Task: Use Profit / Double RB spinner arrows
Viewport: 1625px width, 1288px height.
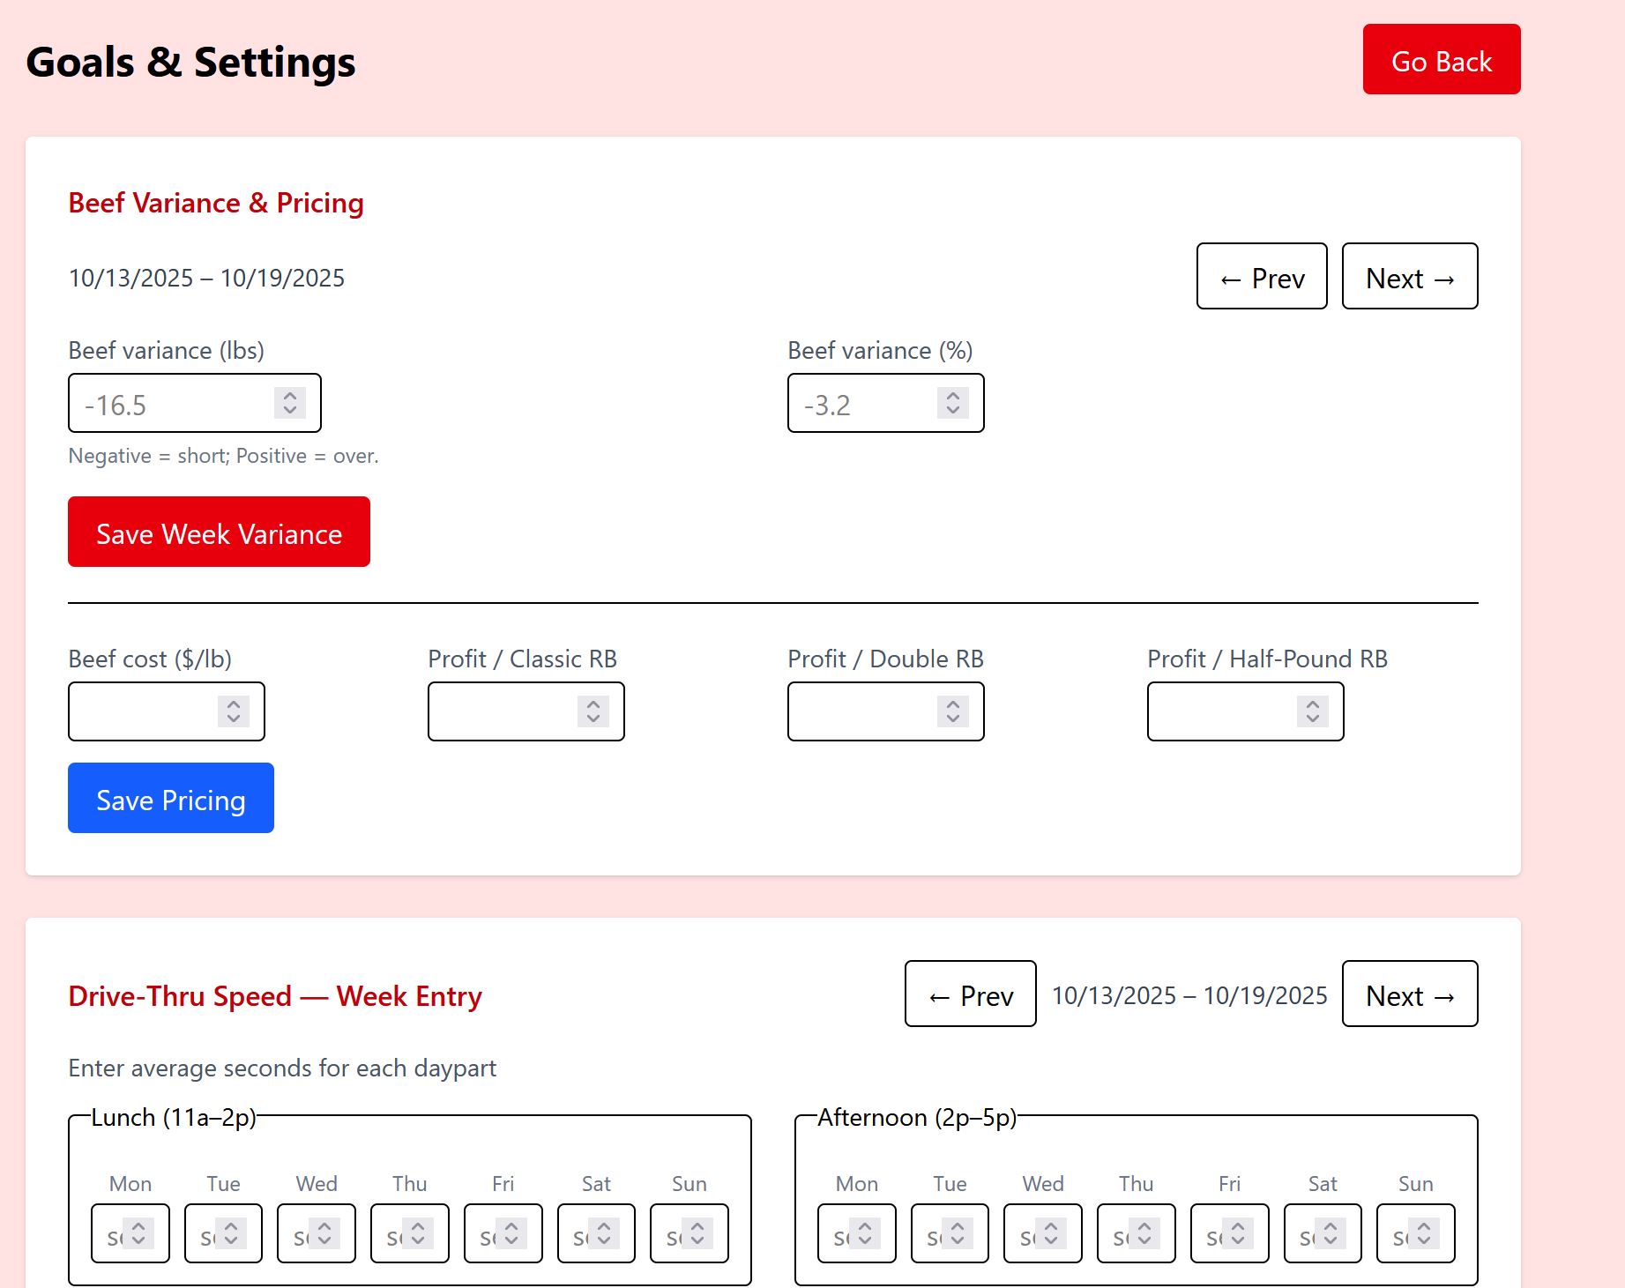Action: pos(953,711)
